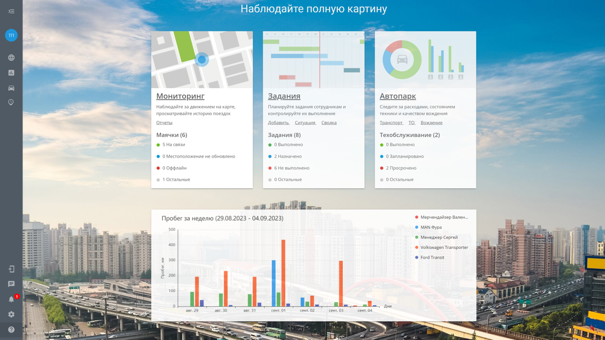Click '2 Просрочено' maintenance status

(398, 168)
